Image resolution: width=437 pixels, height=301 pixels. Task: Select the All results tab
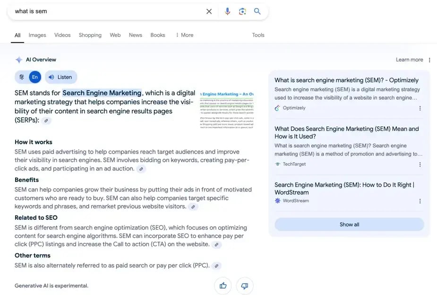17,35
